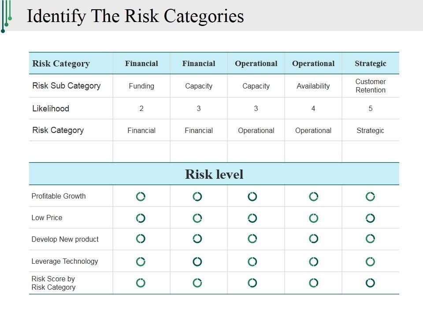Click Profitable Growth ring in Funding column
This screenshot has height=317, width=423.
click(x=141, y=196)
